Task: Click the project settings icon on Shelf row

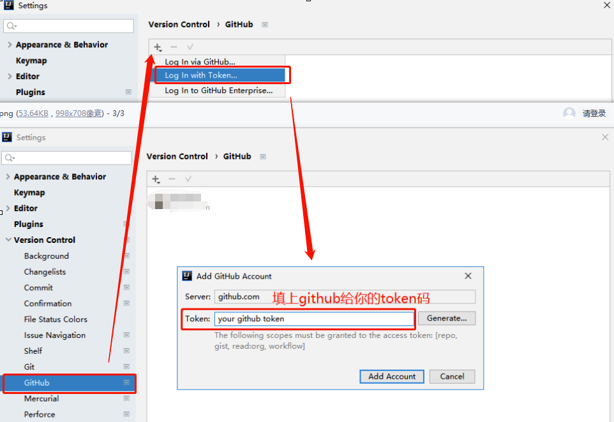Action: click(126, 351)
